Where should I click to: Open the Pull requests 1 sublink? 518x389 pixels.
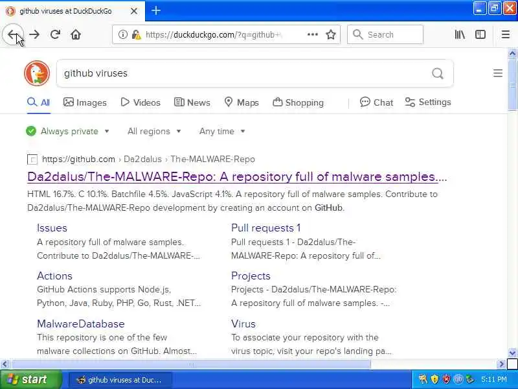tap(265, 228)
